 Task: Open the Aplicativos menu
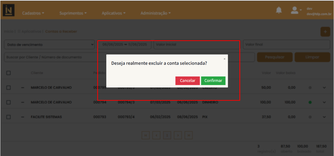point(114,13)
